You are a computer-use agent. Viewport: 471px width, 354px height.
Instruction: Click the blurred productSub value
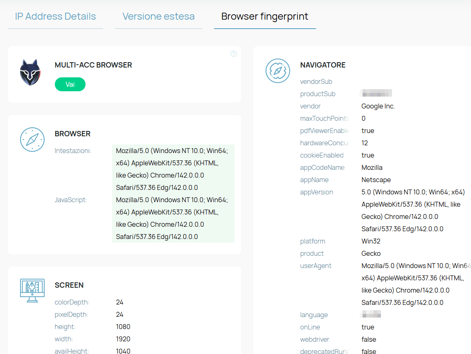(376, 94)
